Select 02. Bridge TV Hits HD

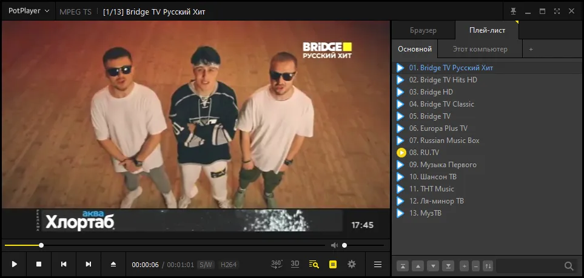pos(488,79)
